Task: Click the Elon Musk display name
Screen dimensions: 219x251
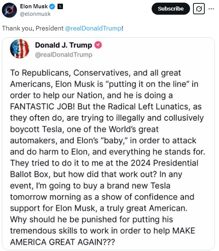Action: (x=34, y=6)
